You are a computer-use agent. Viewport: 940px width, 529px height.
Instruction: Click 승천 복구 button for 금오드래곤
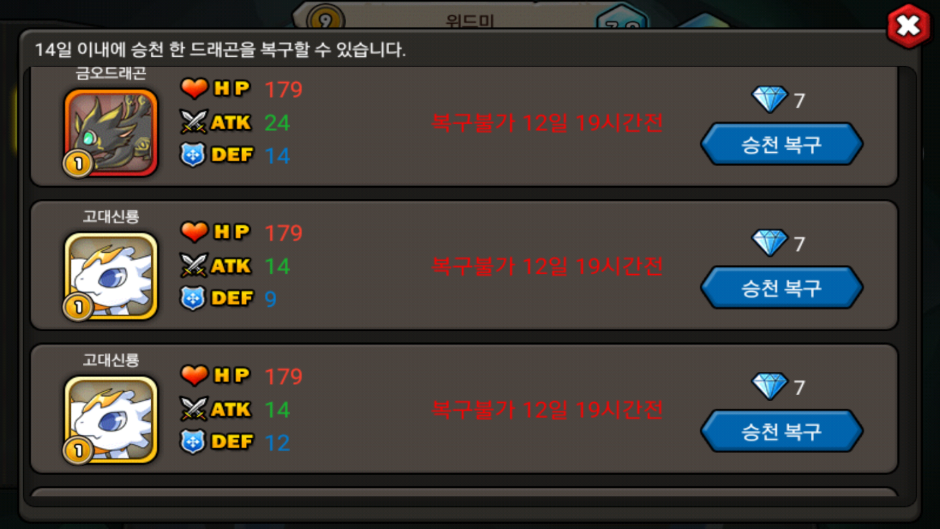[x=782, y=144]
